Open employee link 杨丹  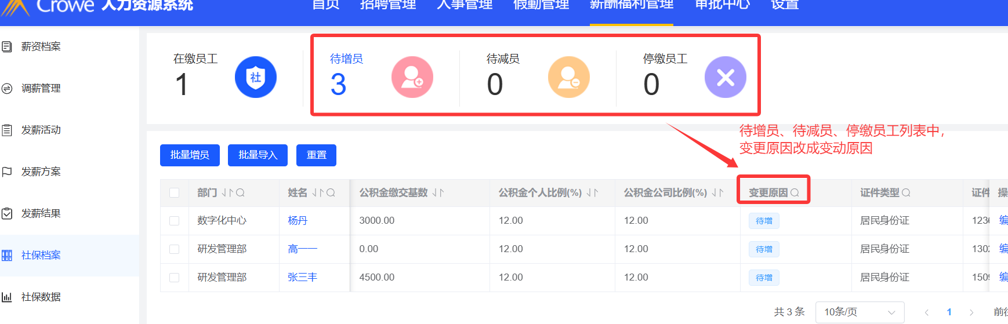click(x=298, y=221)
